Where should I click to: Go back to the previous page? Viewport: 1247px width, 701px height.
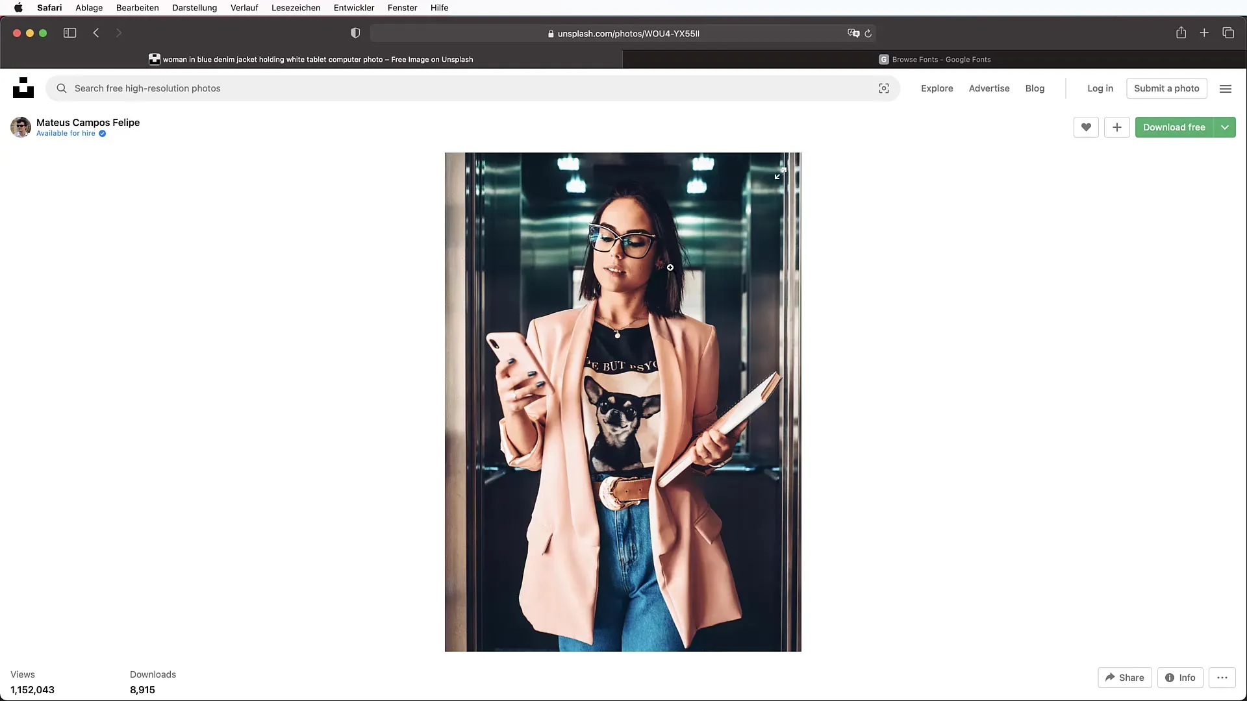click(96, 33)
